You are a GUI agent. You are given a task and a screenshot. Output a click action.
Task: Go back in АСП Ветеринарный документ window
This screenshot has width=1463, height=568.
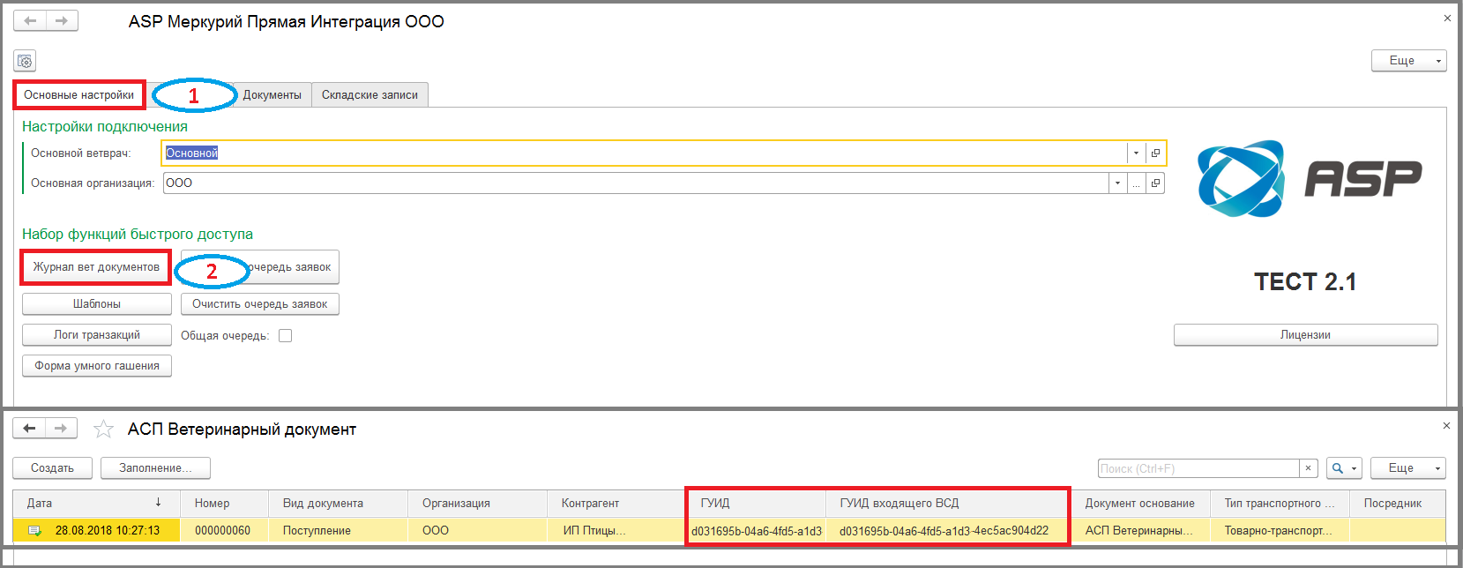pyautogui.click(x=29, y=429)
